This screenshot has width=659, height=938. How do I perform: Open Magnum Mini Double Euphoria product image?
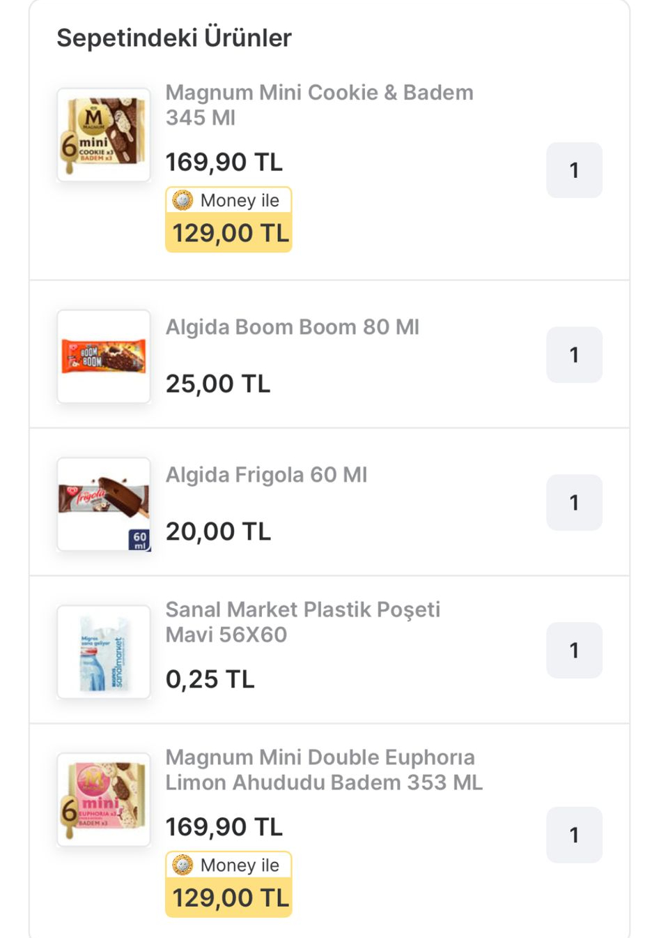104,799
